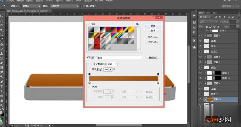Filter layers by type layers icon
The width and height of the screenshot is (241, 127).
(224, 17)
